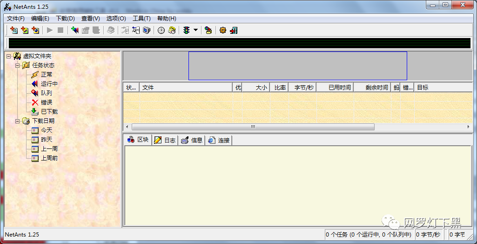Screen dimensions: 477x244
Task: Open options via the orange gear icon
Action: [x=223, y=30]
